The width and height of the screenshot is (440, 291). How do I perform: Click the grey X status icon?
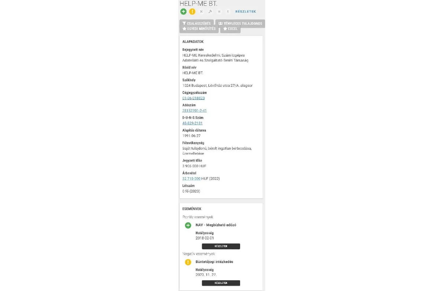click(201, 12)
